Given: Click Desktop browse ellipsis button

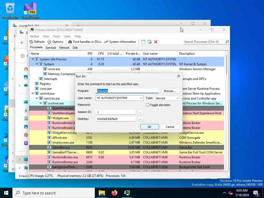Looking at the screenshot, I should coord(140,119).
